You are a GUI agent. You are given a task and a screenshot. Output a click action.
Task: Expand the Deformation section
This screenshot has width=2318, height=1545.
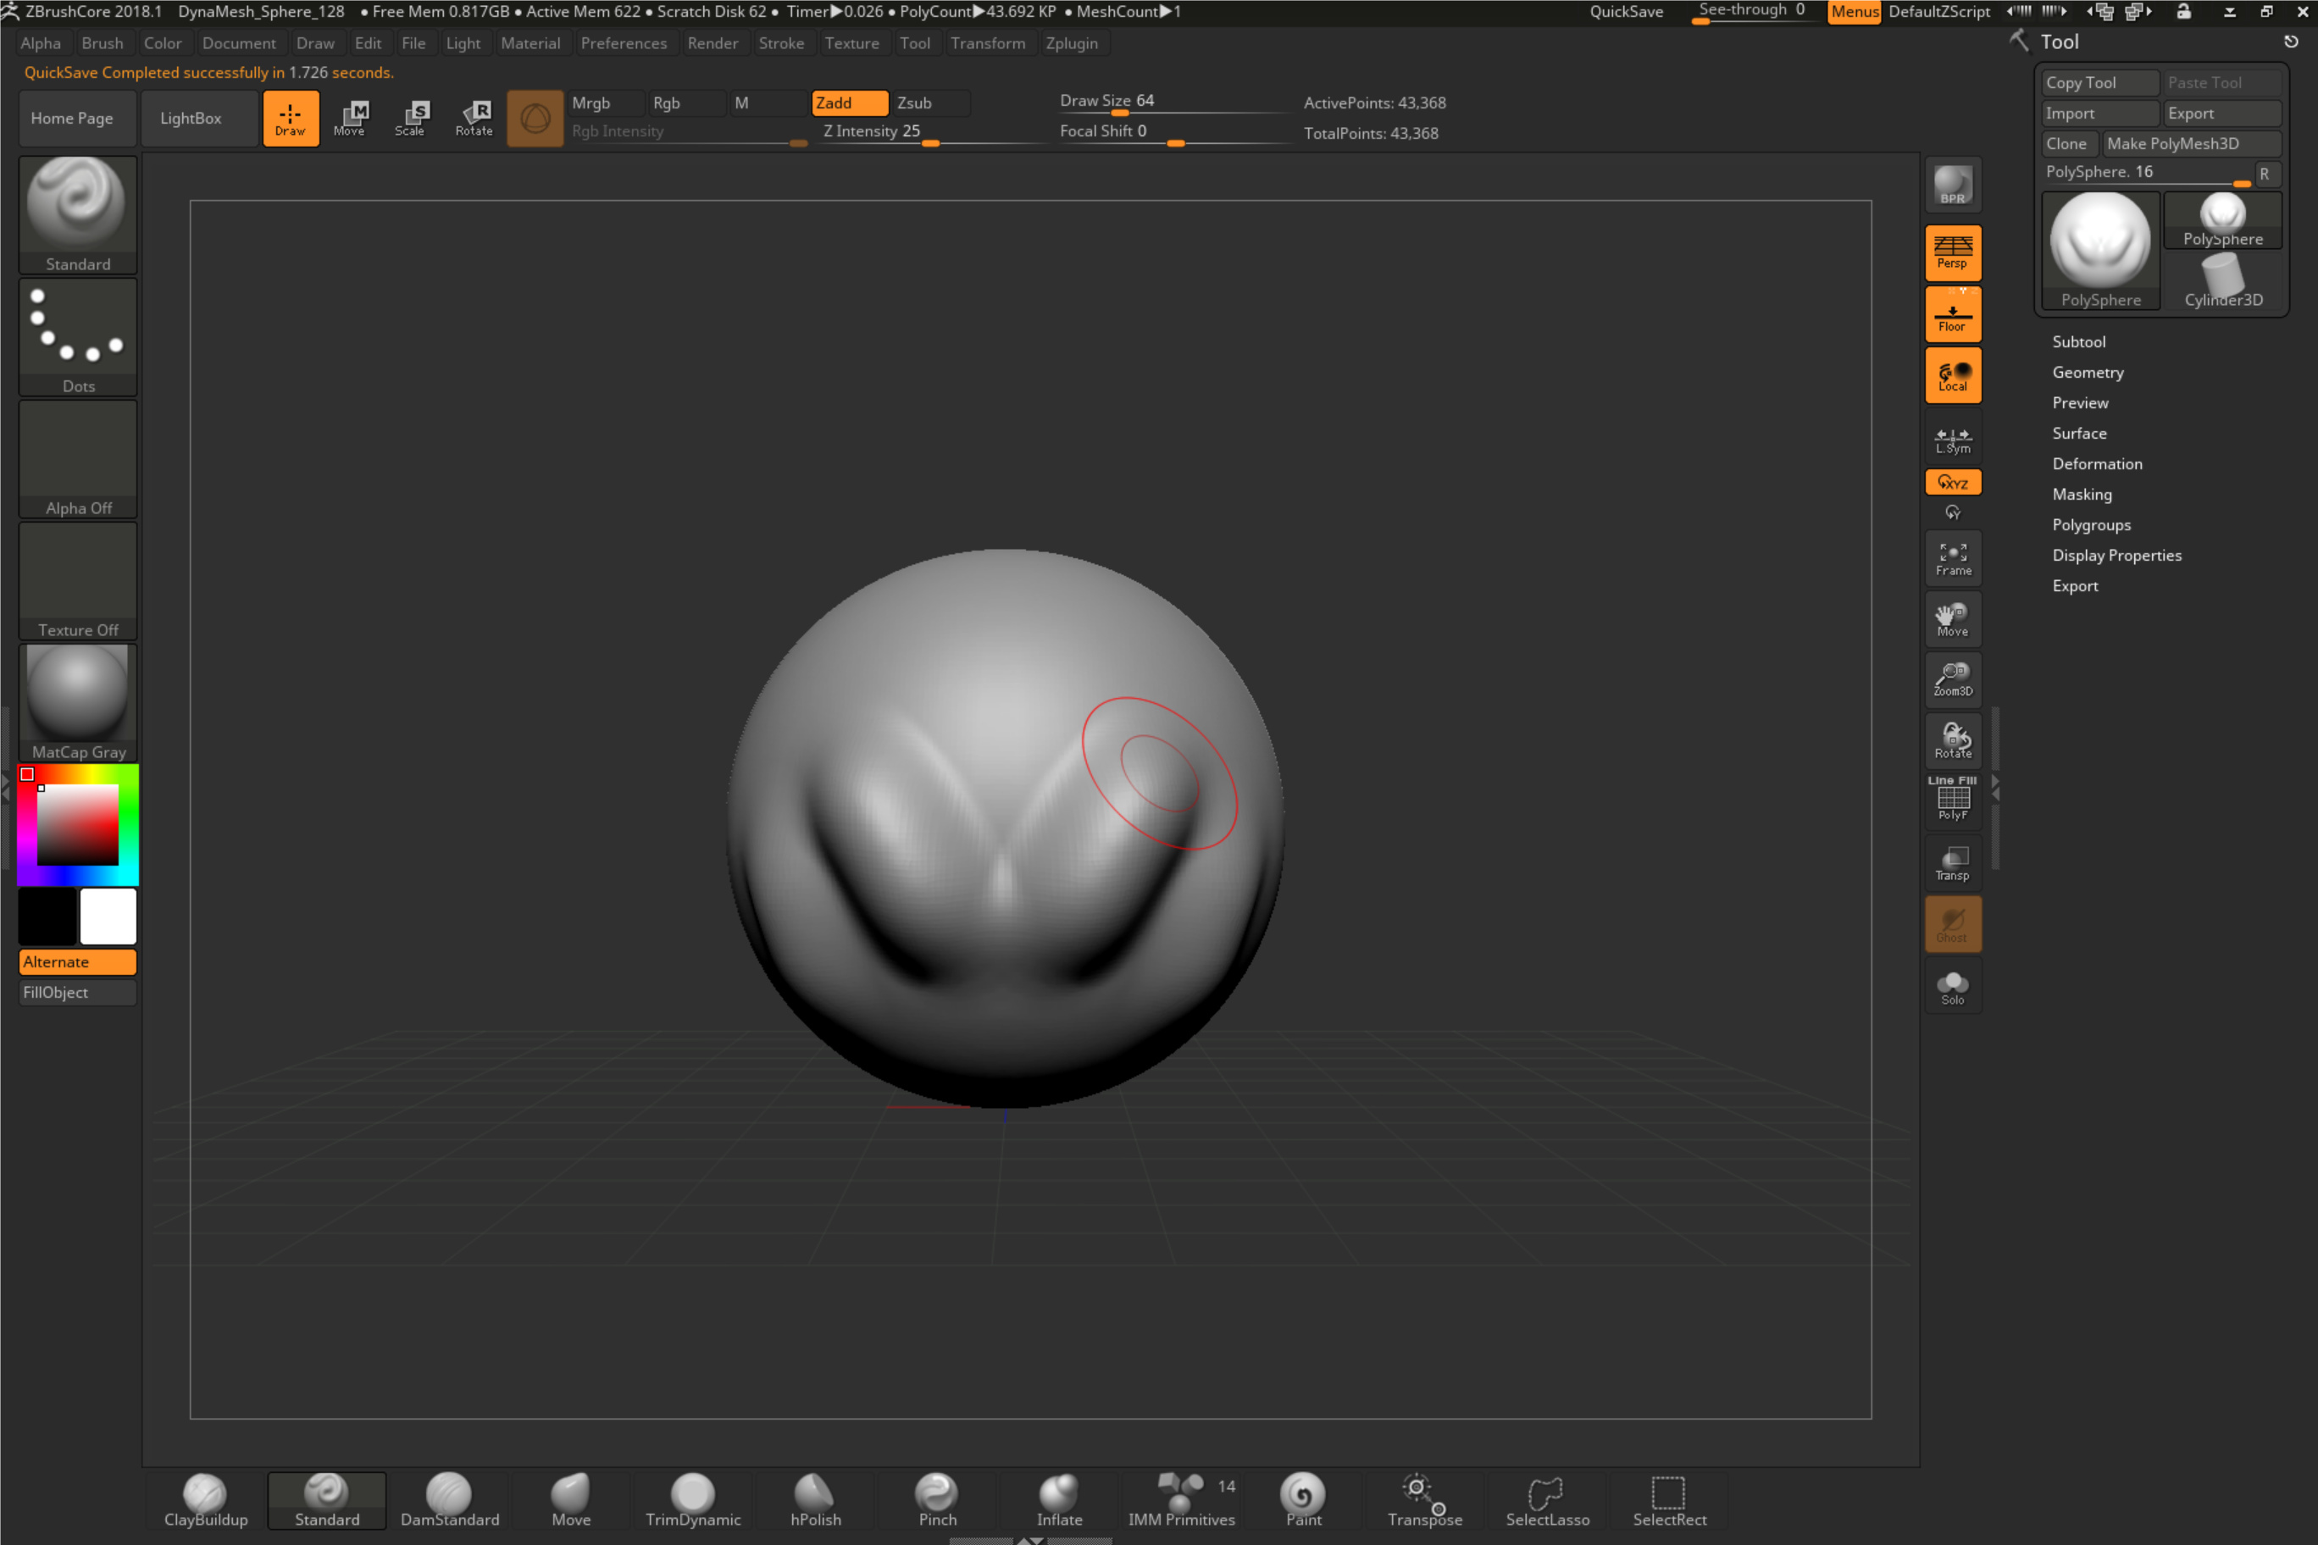(x=2096, y=464)
